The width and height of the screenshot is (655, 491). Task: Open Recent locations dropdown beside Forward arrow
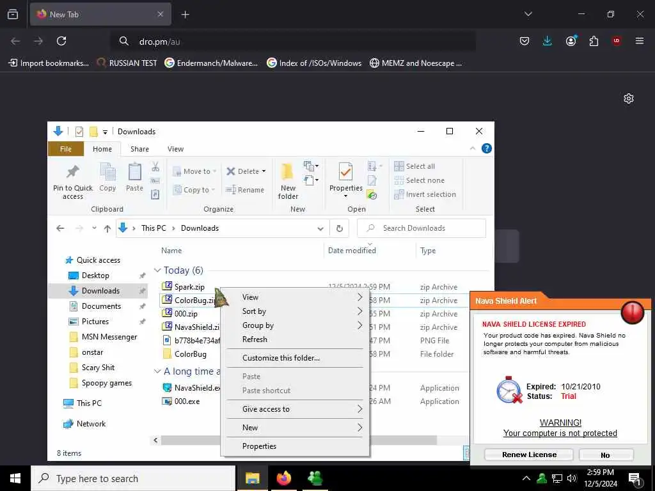click(95, 228)
